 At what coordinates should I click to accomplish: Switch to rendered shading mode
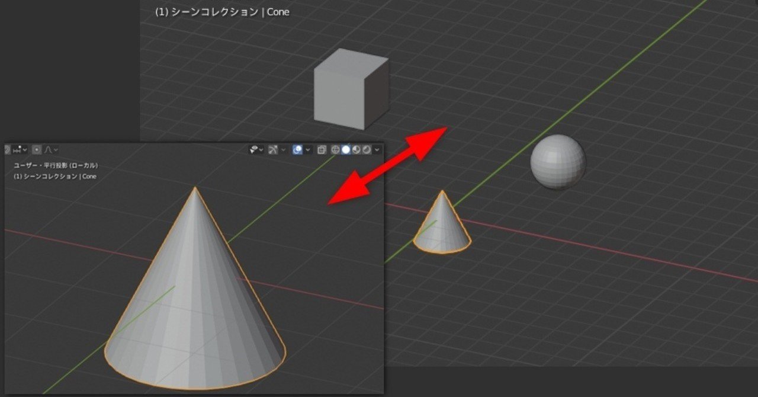pyautogui.click(x=367, y=150)
